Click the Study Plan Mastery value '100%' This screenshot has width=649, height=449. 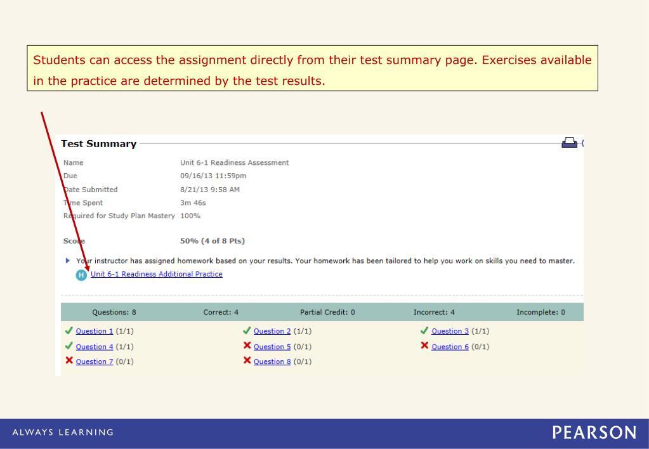click(190, 216)
